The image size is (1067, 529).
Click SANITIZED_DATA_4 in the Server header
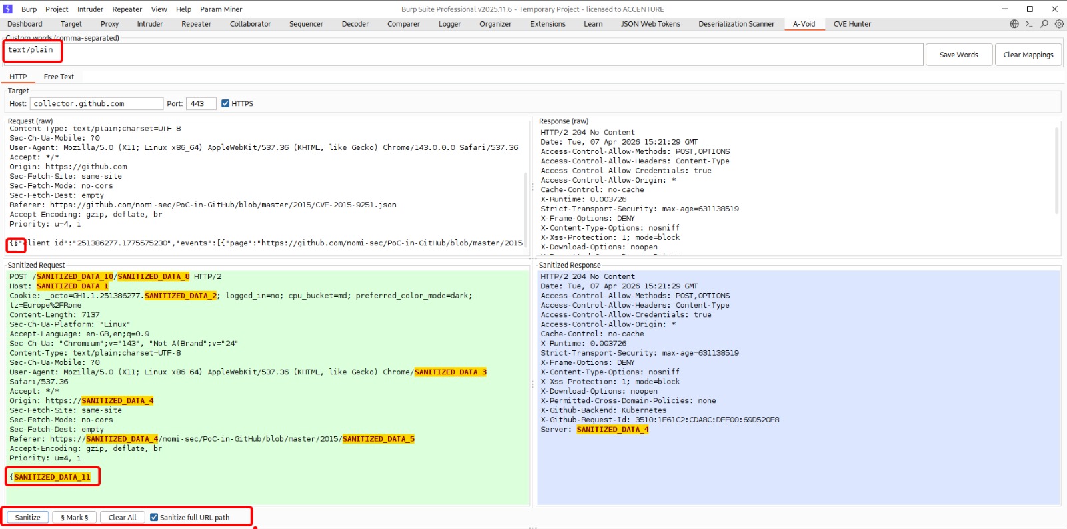tap(612, 429)
